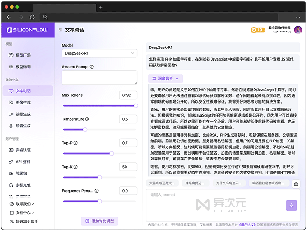The height and width of the screenshot is (231, 307).
Task: Click the people icon for 扫码加小助手
Action: click(12, 222)
